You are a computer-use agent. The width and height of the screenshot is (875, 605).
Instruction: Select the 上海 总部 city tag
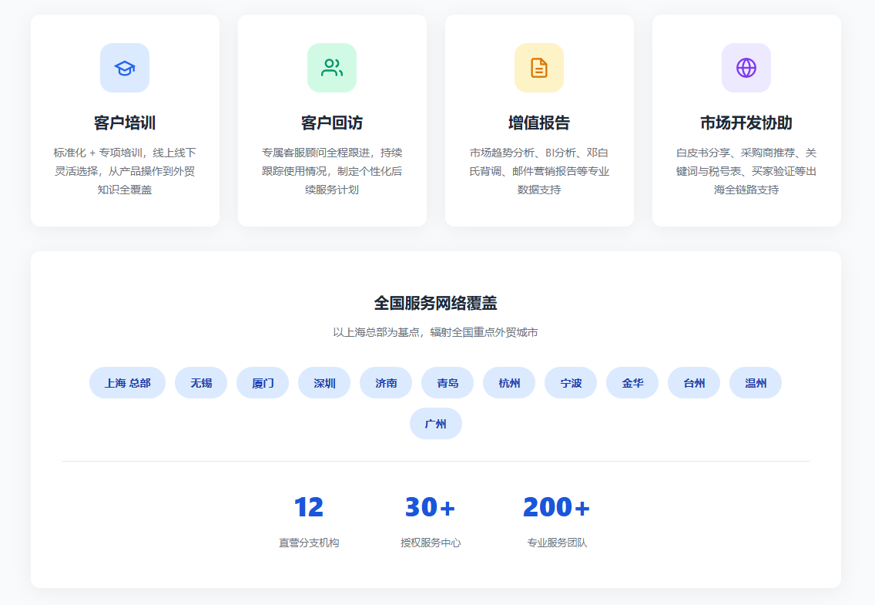127,383
